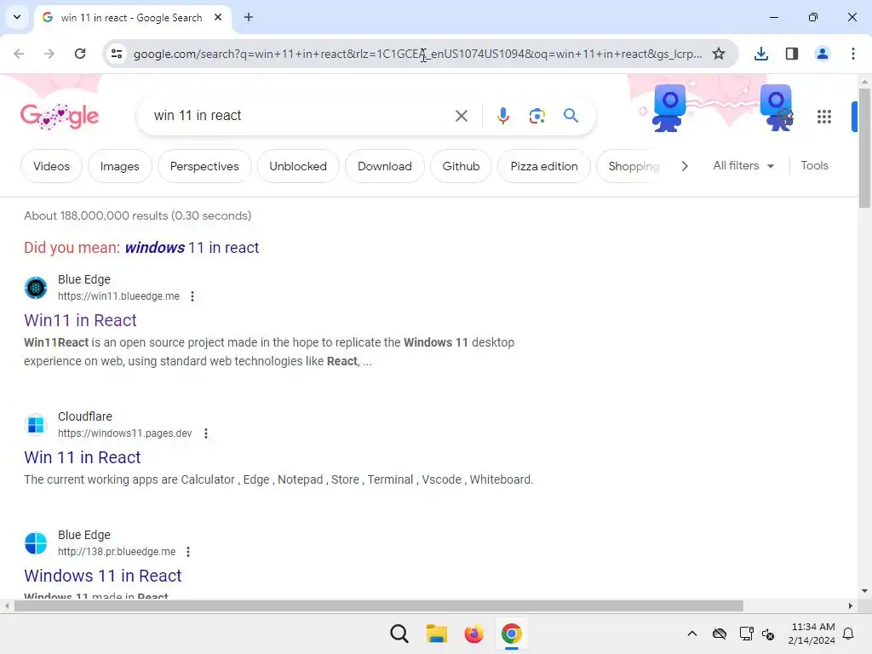Open more options for windows11.pages.dev result
872x654 pixels.
pos(206,433)
